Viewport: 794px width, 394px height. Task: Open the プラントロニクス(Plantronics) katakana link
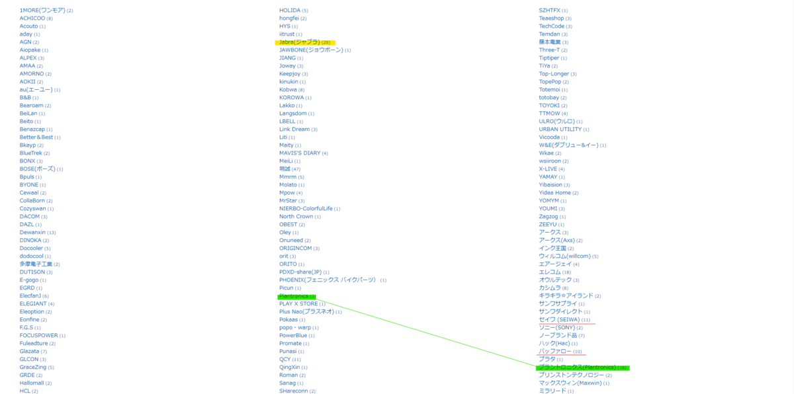(x=578, y=368)
